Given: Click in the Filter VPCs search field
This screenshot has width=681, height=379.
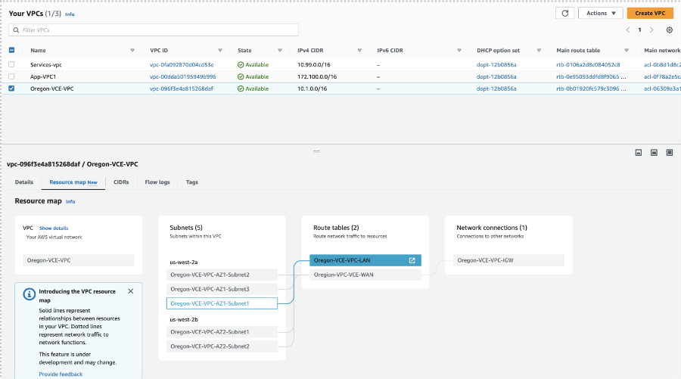Looking at the screenshot, I should click(155, 30).
